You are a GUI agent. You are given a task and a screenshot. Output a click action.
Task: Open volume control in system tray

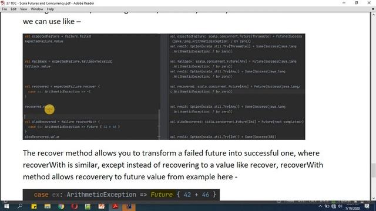coord(340,206)
